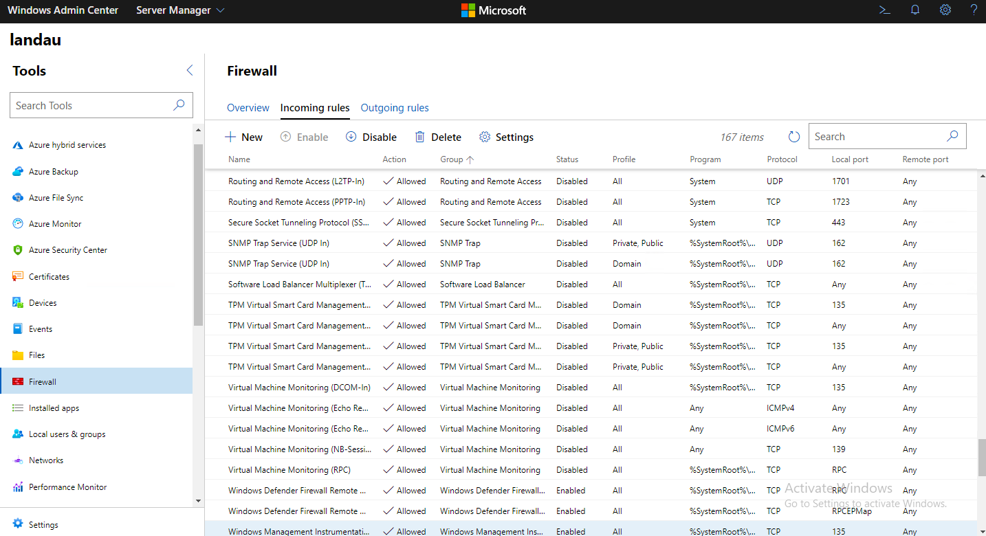Click the Search Tools input field
Viewport: 986px width, 536px height.
93,105
